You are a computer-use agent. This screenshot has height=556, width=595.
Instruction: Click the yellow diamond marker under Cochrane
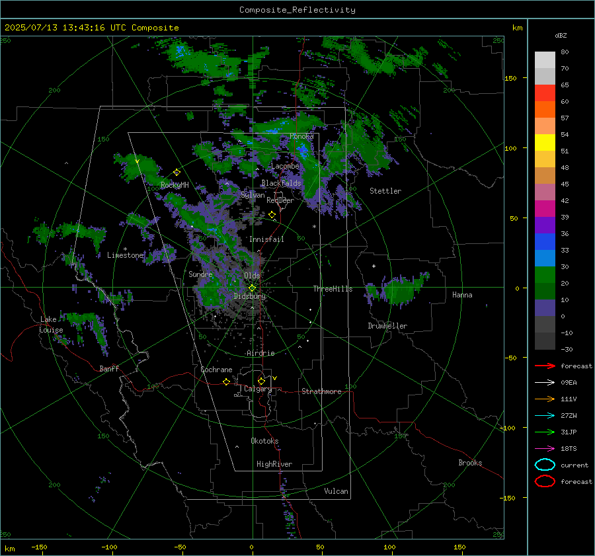[x=226, y=381]
